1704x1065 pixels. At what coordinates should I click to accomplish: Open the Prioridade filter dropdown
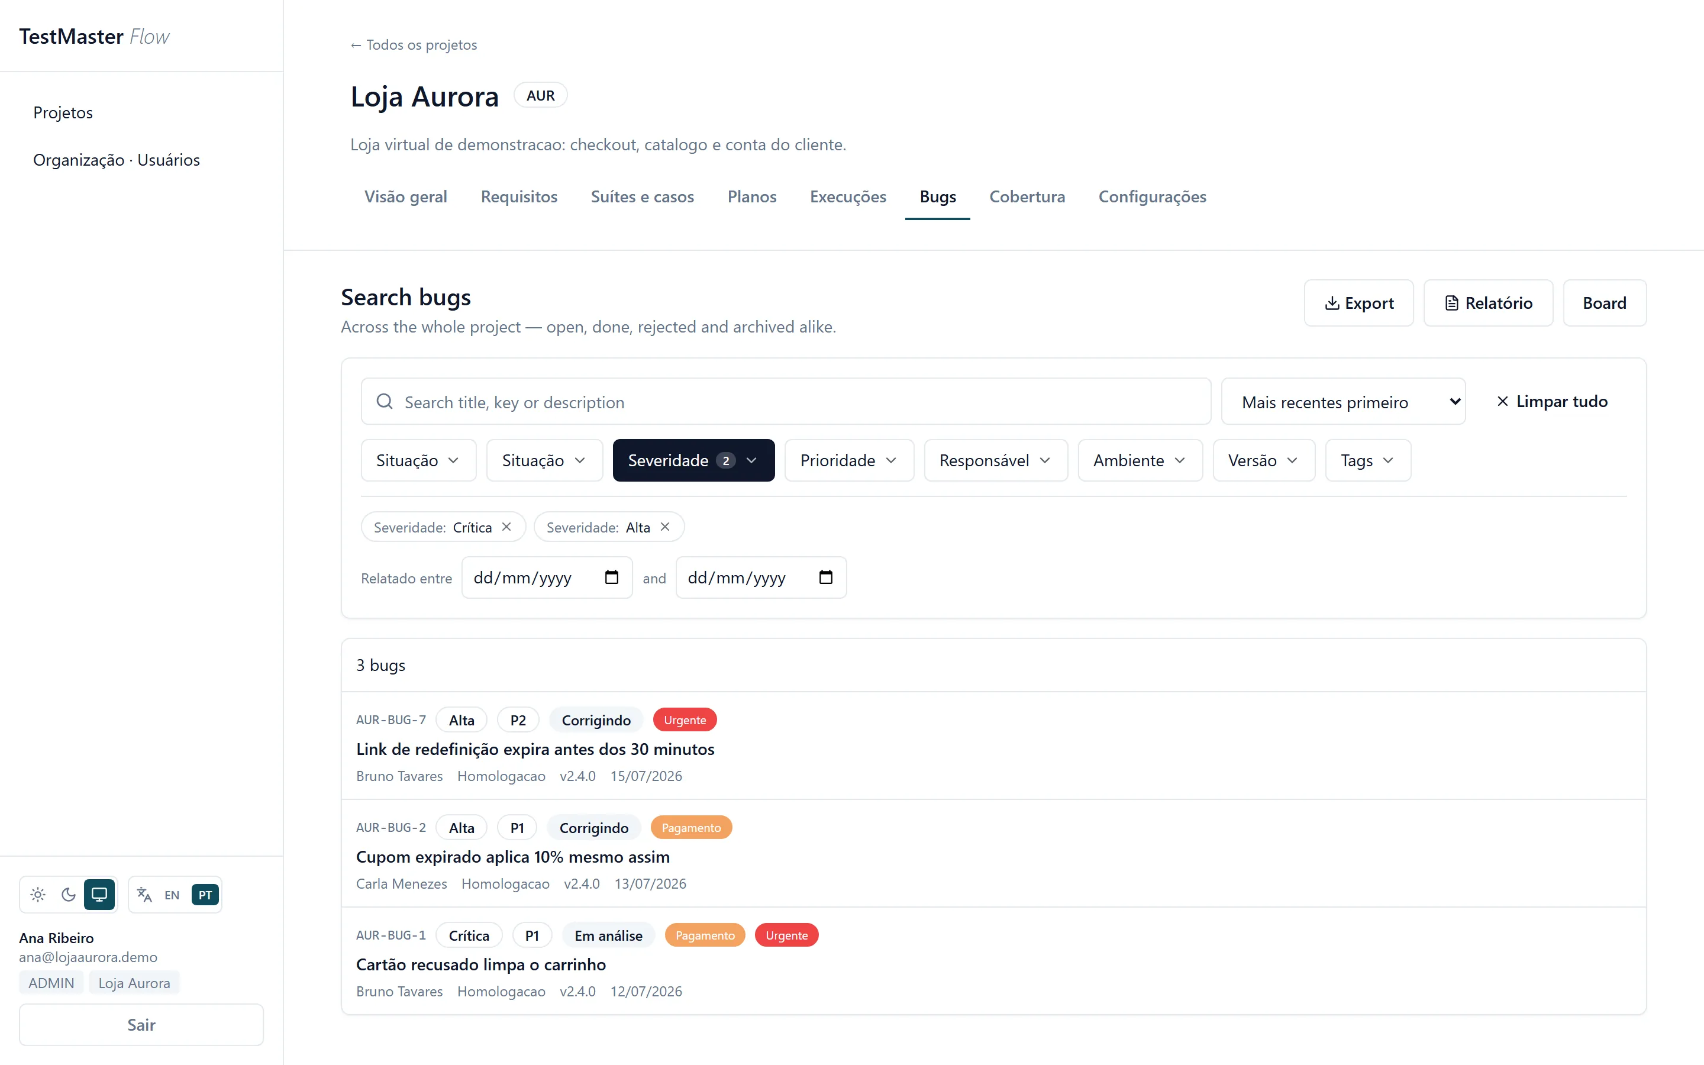[x=849, y=460]
